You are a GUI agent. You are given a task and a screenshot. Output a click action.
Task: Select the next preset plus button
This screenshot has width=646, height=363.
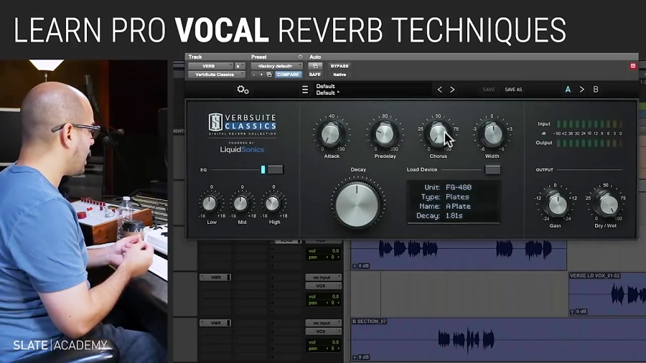[x=261, y=75]
